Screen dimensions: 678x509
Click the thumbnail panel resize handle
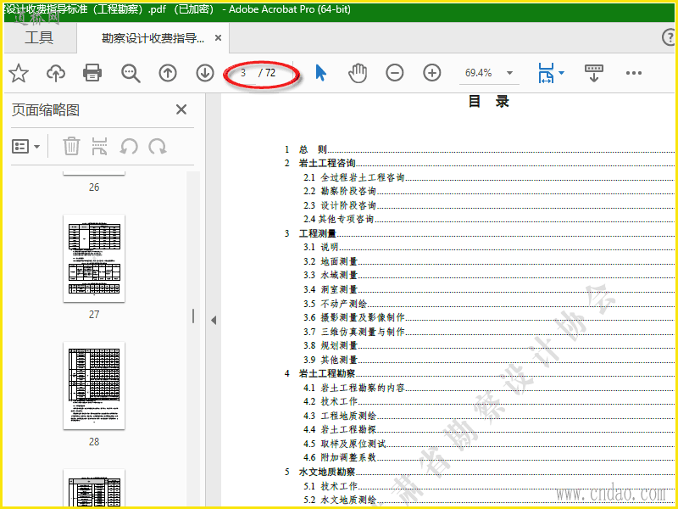point(193,316)
